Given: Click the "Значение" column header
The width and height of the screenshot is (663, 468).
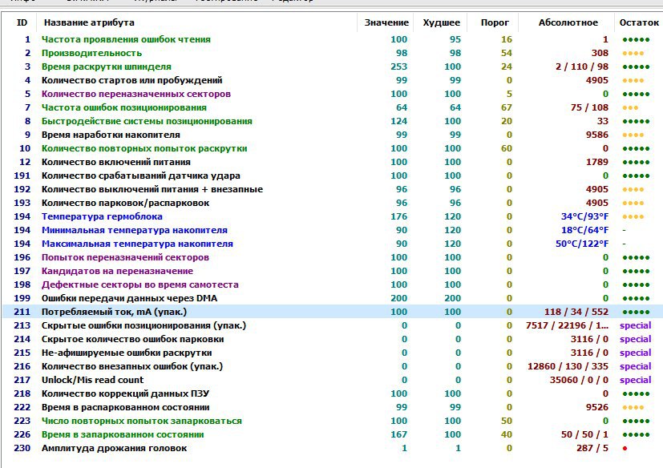Looking at the screenshot, I should [386, 22].
